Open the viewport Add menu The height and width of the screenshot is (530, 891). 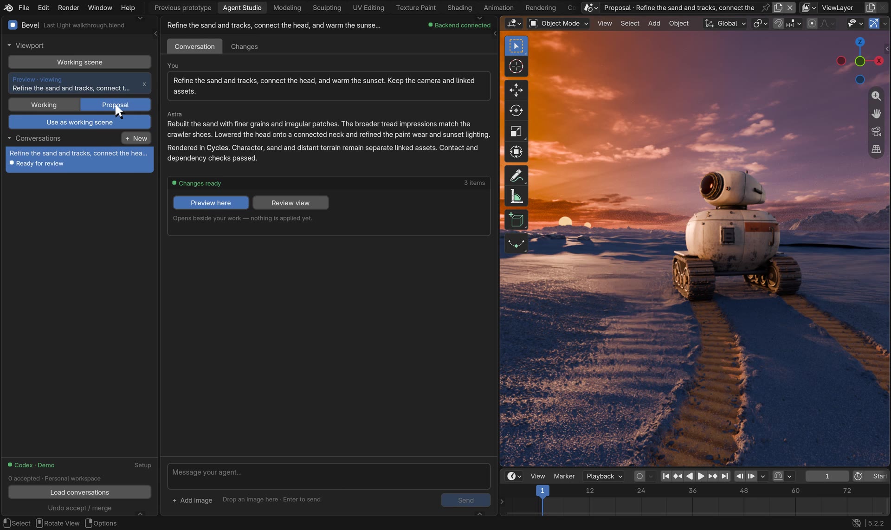coord(654,23)
